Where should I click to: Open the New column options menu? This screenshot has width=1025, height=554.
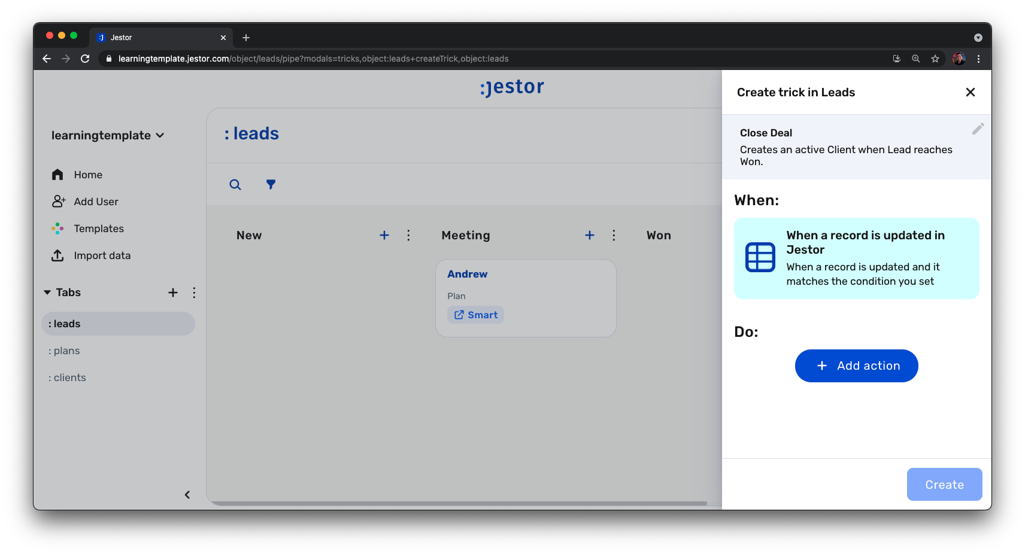pos(408,235)
